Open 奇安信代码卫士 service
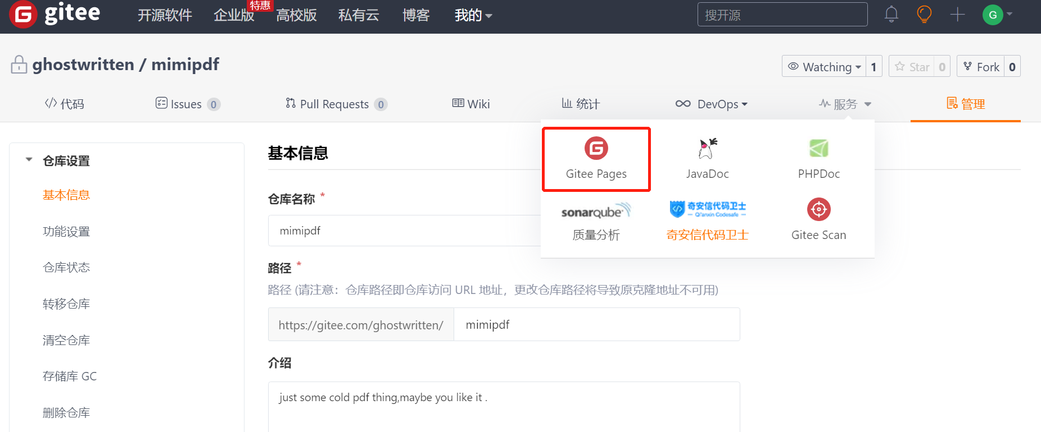 [707, 221]
